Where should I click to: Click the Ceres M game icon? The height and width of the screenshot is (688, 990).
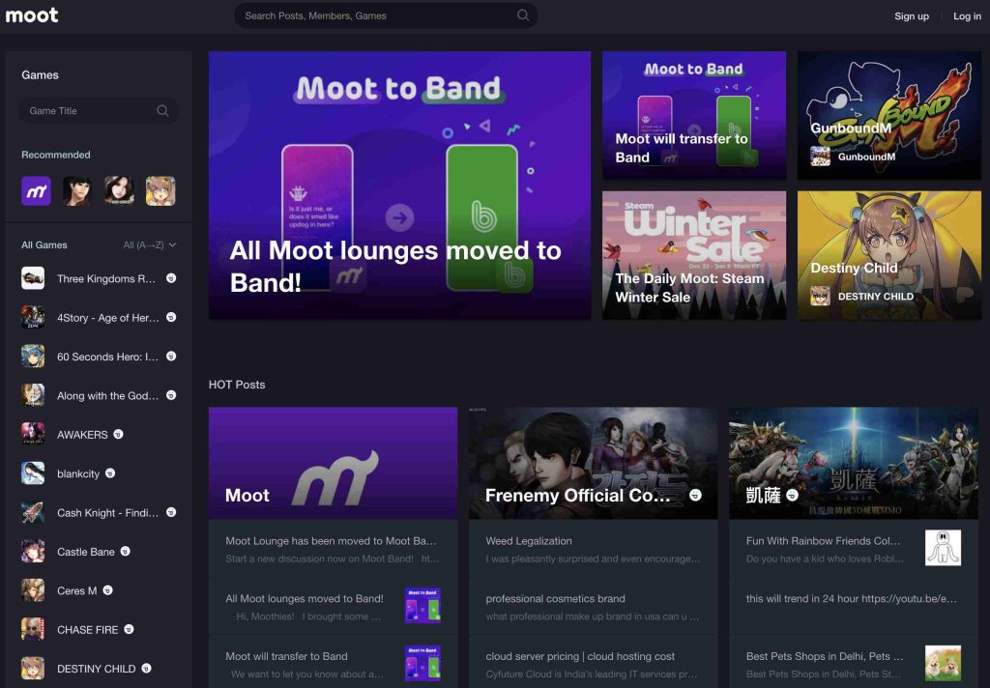[33, 590]
